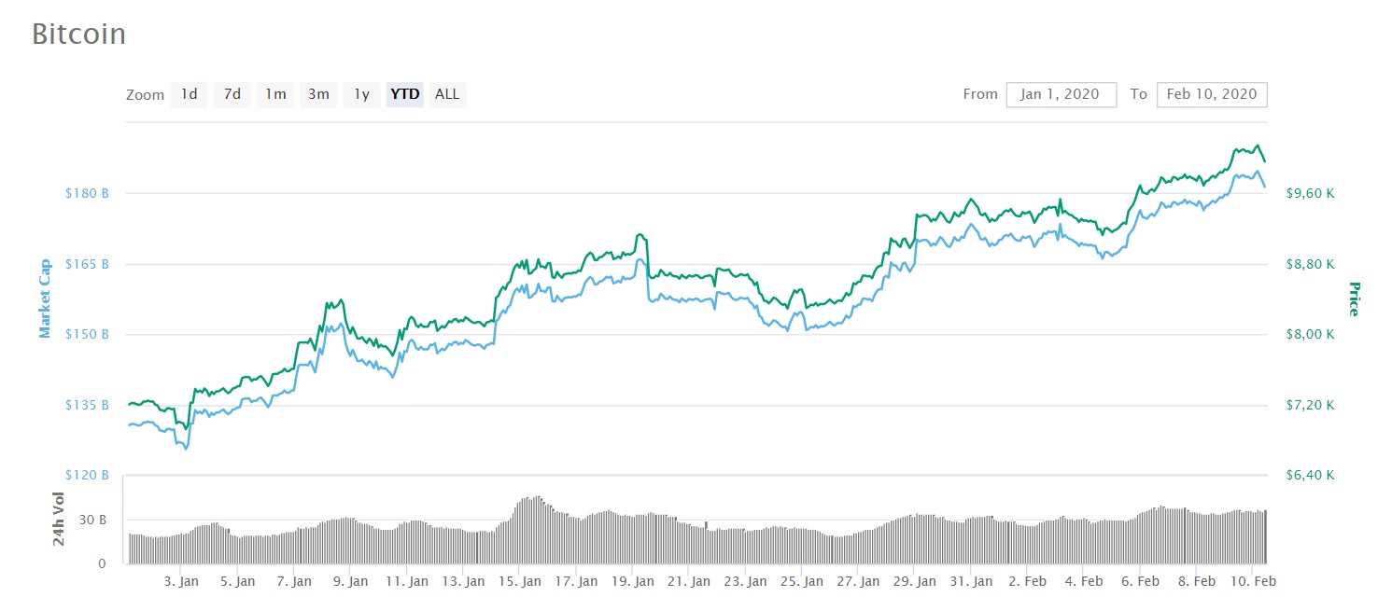Click the 24h Vol axis title

(60, 519)
